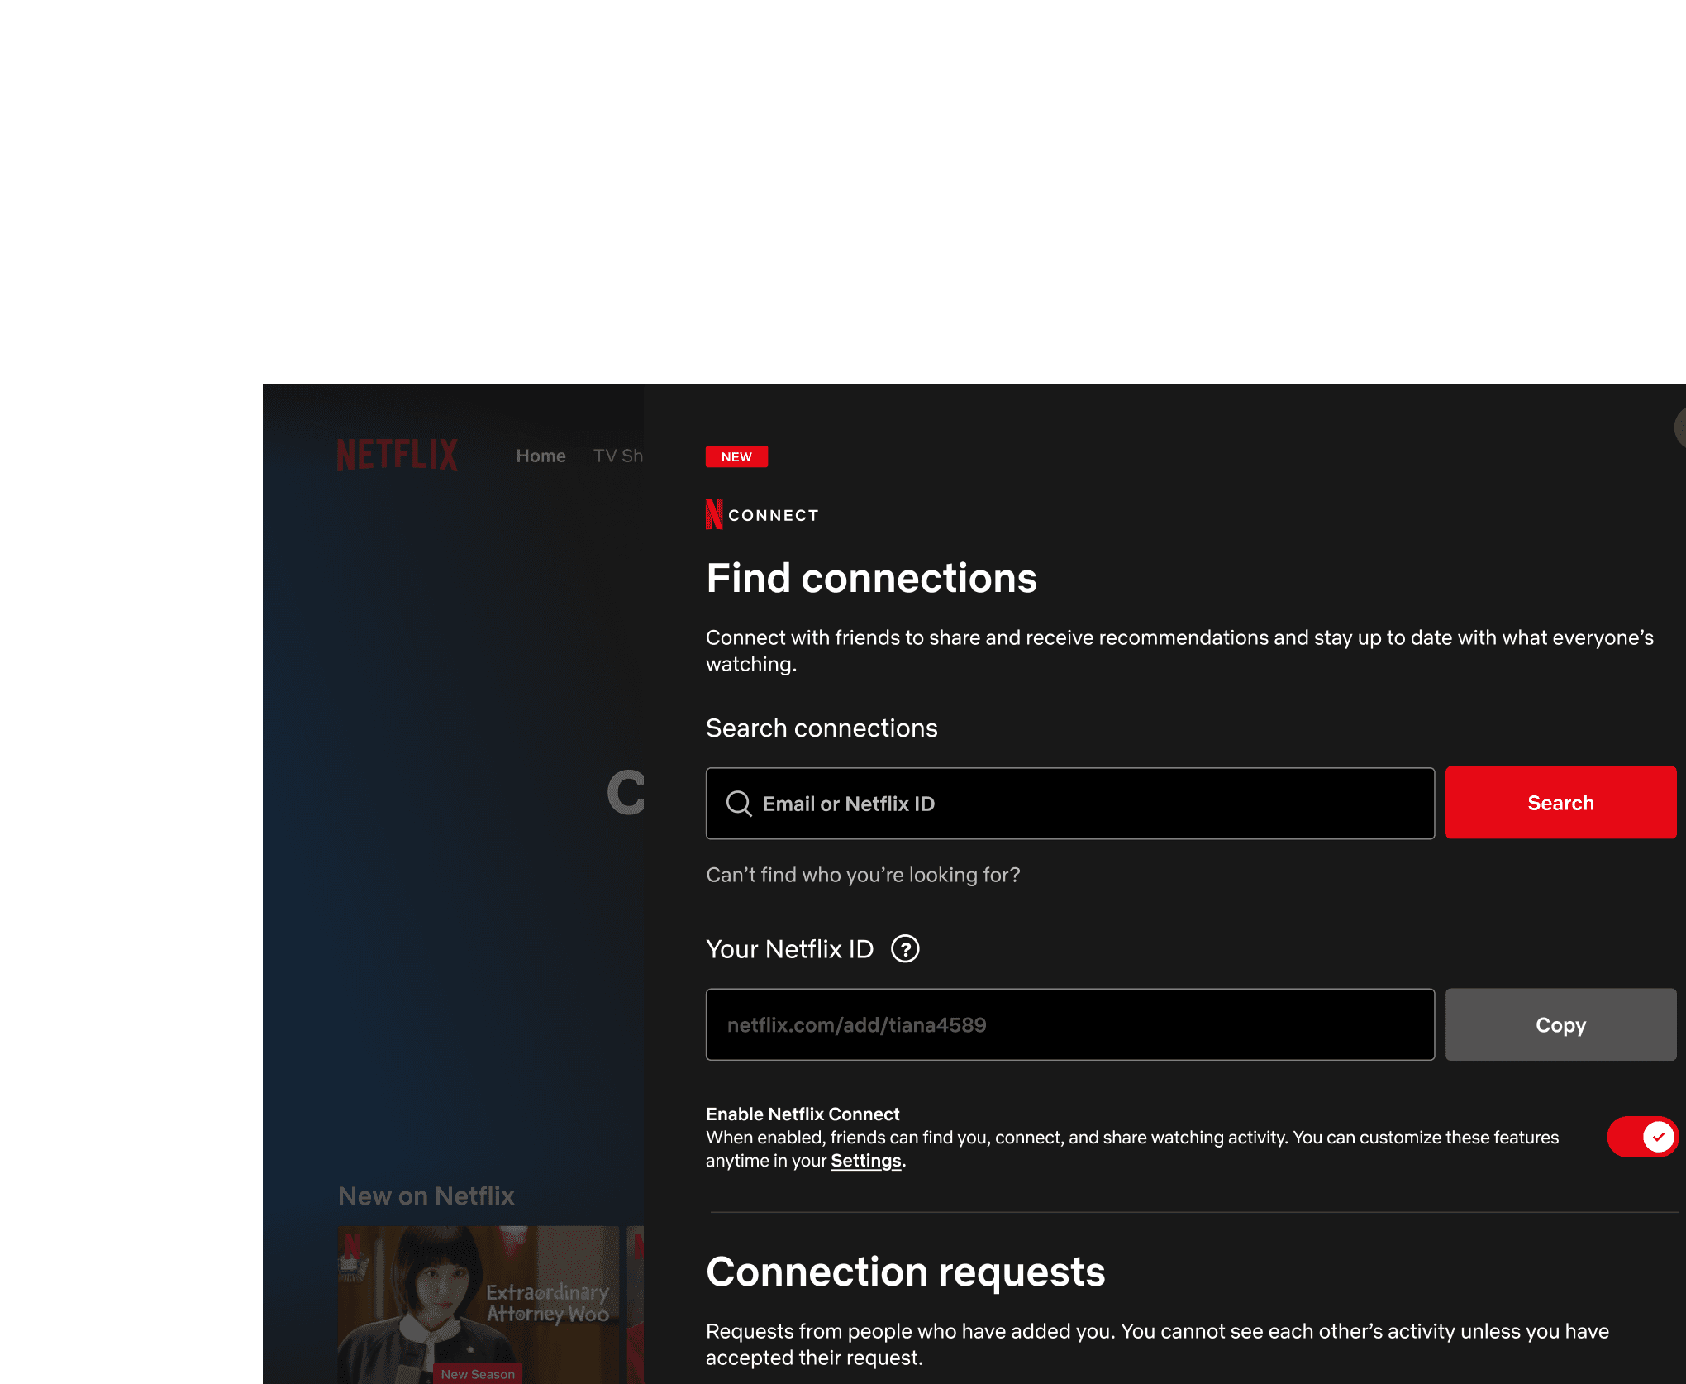Image resolution: width=1686 pixels, height=1384 pixels.
Task: Click the magnifying glass search icon
Action: [738, 804]
